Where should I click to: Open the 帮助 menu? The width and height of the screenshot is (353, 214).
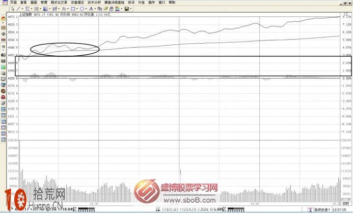[x=172, y=3]
